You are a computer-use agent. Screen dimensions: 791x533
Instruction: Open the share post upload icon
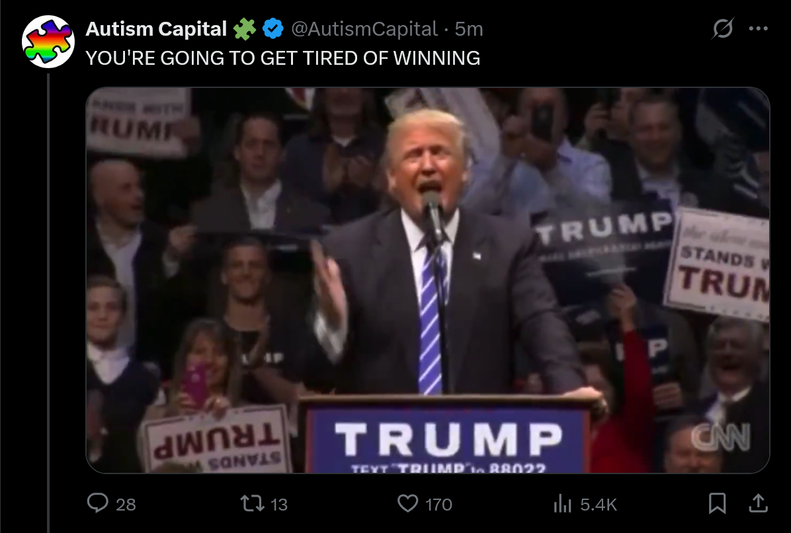pyautogui.click(x=758, y=503)
